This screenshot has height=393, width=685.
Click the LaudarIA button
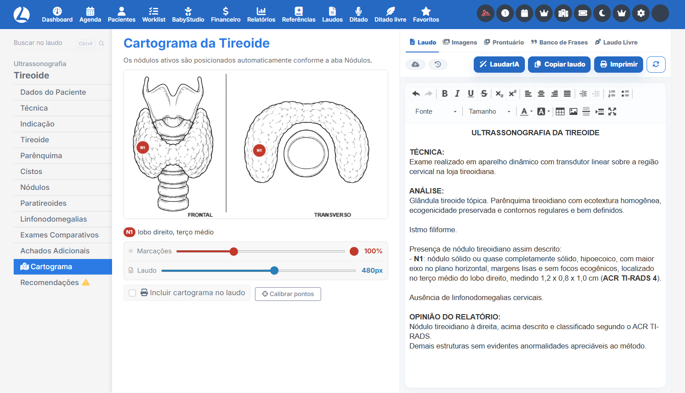pos(499,64)
